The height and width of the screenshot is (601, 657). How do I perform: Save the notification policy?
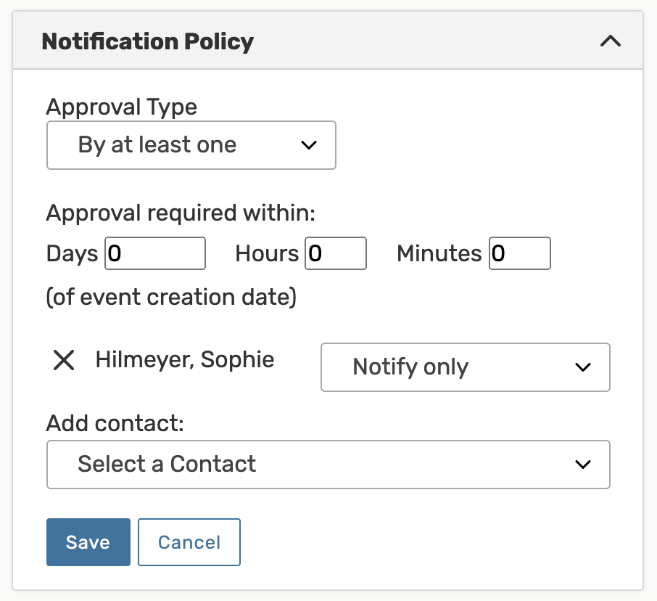coord(88,542)
